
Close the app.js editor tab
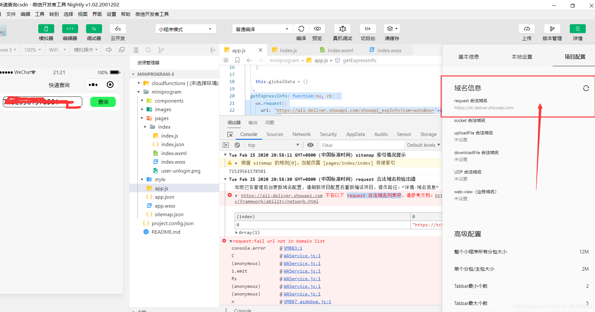(261, 50)
